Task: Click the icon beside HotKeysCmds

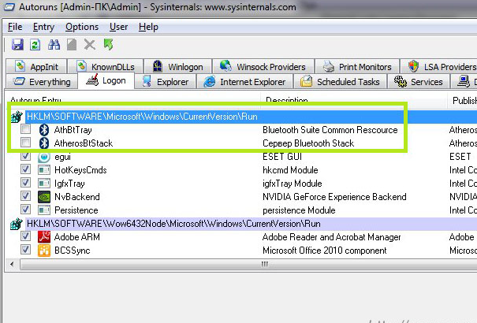Action: [x=44, y=170]
